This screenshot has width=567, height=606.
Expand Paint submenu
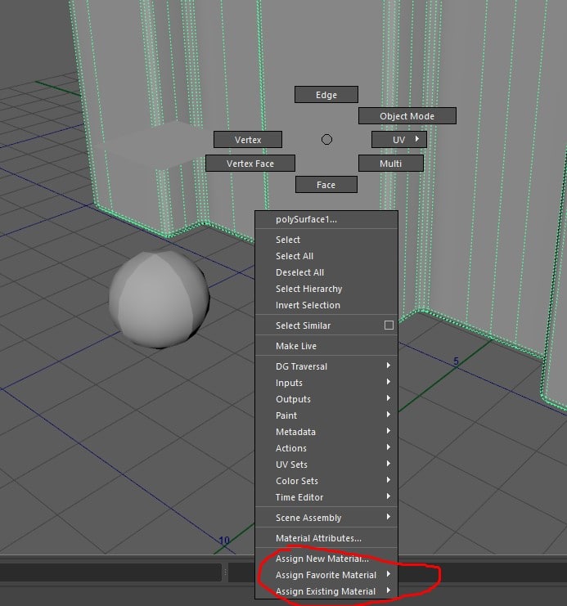coord(326,415)
